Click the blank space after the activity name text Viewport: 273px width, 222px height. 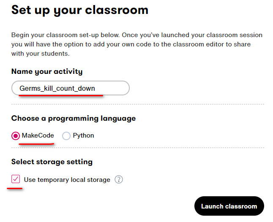112,88
